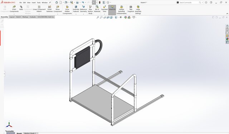Open Reference Geometry tool

[83, 9]
